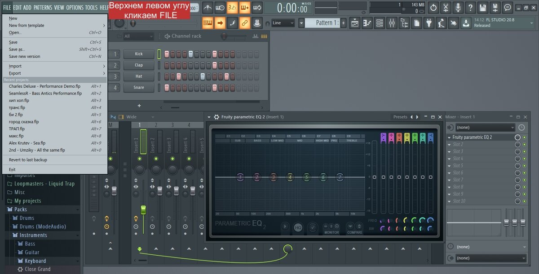
Task: Open the Fruity parametric EQ 2 gear options
Action: click(216, 117)
